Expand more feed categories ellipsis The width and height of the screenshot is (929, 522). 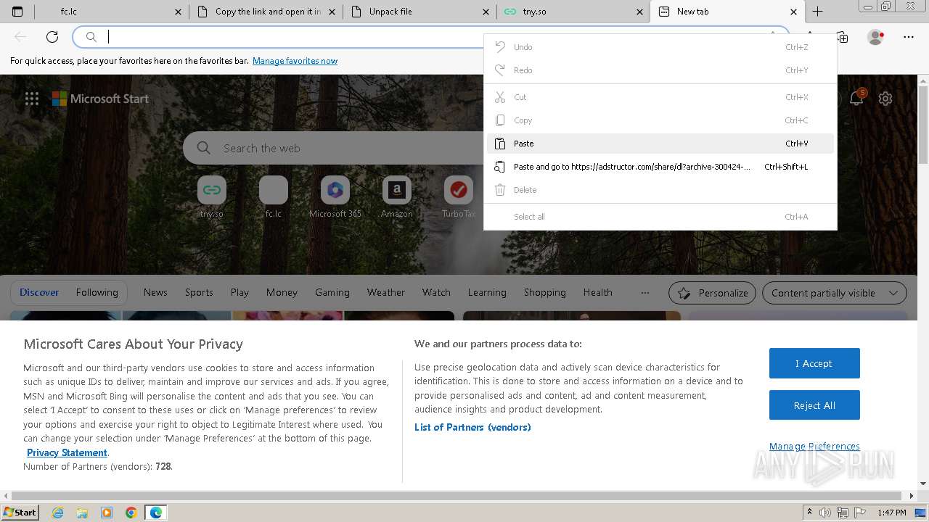(x=645, y=293)
